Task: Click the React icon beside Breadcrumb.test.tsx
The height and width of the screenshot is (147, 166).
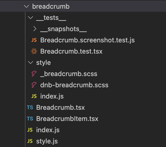Action: (x=34, y=51)
